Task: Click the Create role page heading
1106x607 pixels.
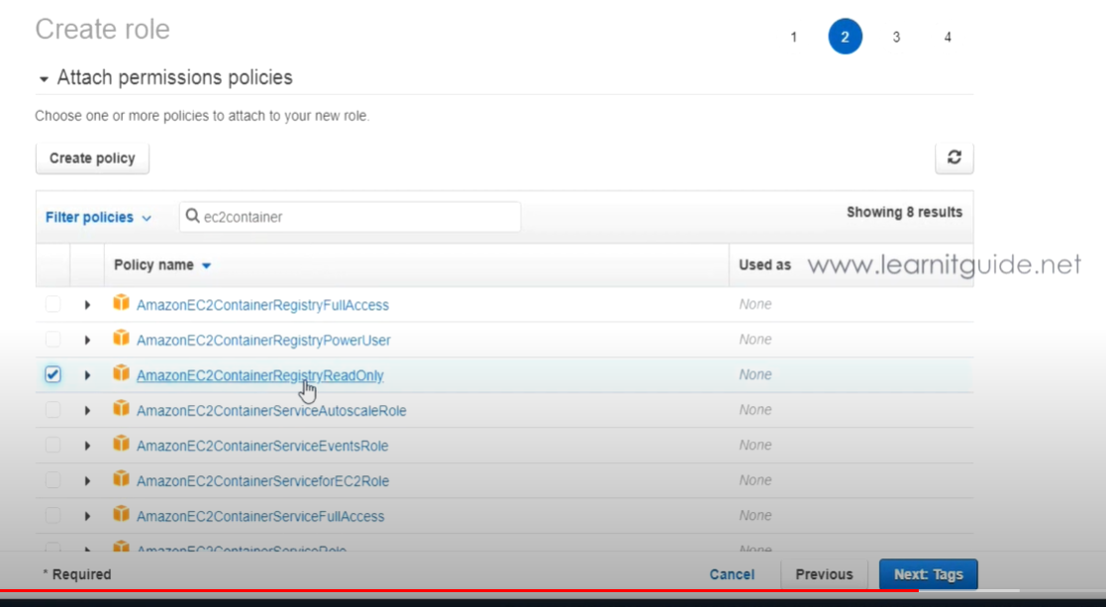Action: pyautogui.click(x=102, y=30)
